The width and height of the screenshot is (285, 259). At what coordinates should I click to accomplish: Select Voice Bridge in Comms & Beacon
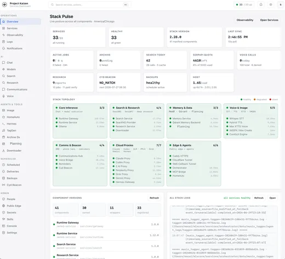click(80, 160)
